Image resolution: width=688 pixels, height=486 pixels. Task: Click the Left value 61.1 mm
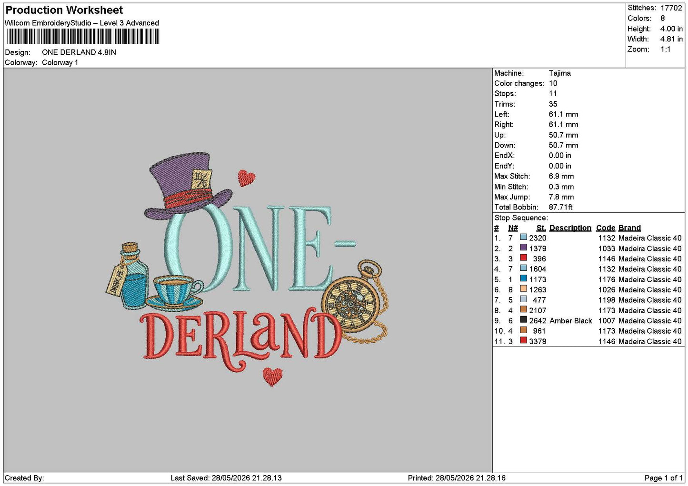tap(563, 114)
